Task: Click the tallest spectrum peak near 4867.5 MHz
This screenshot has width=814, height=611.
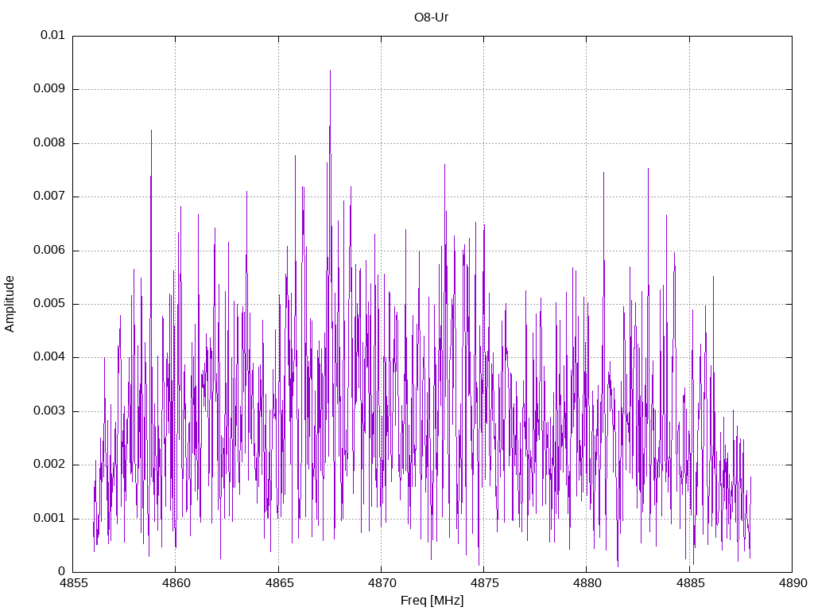Action: point(330,71)
